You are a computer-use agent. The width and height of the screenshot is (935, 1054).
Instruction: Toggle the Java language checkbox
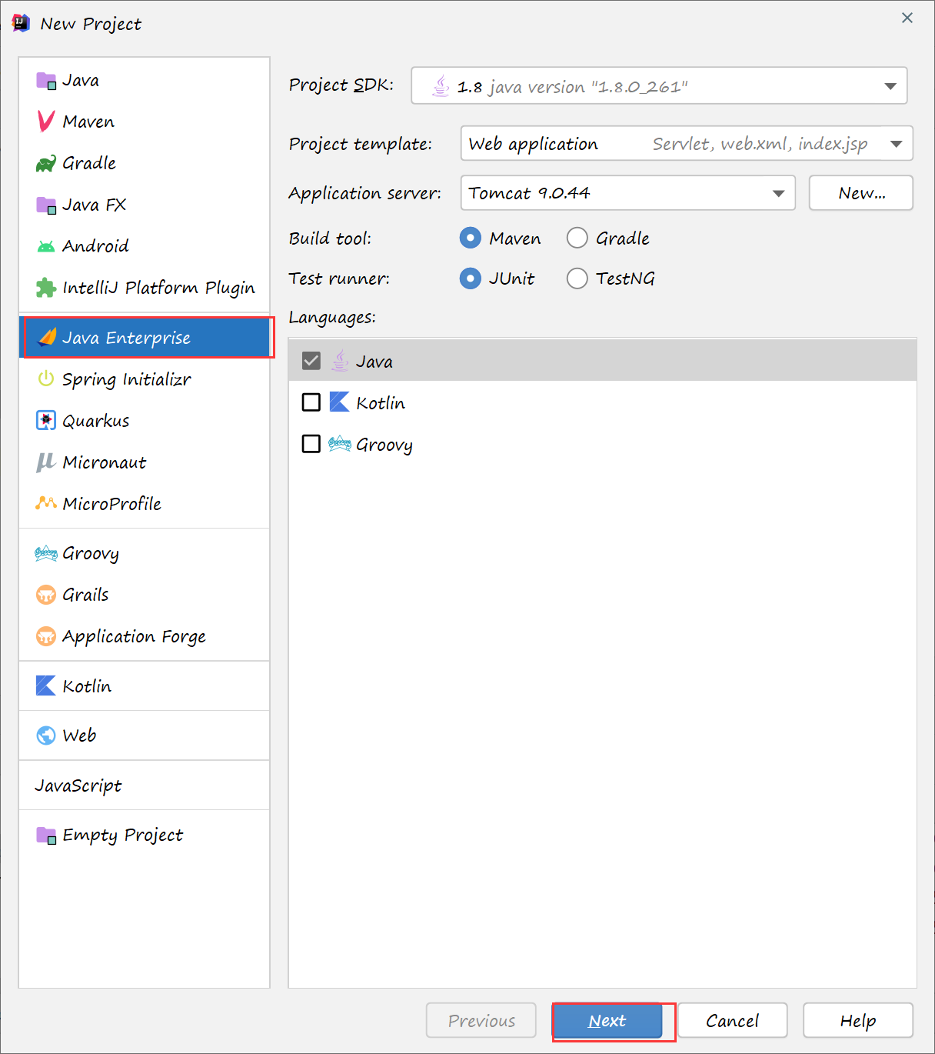(311, 361)
